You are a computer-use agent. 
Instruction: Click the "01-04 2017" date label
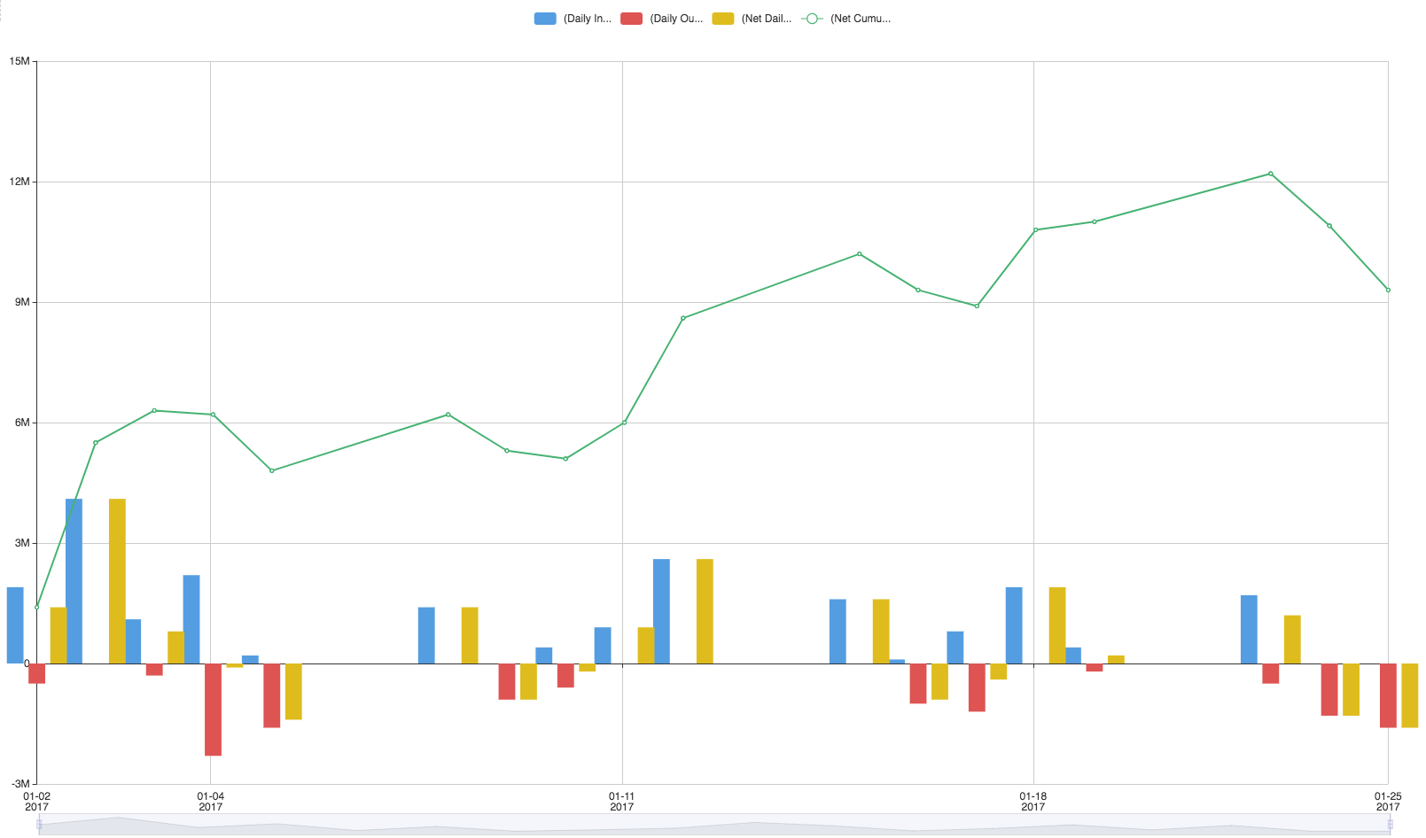pos(210,802)
